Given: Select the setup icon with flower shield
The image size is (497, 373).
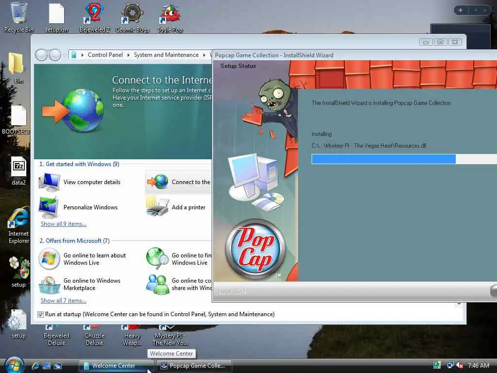Looking at the screenshot, I should click(x=18, y=272).
